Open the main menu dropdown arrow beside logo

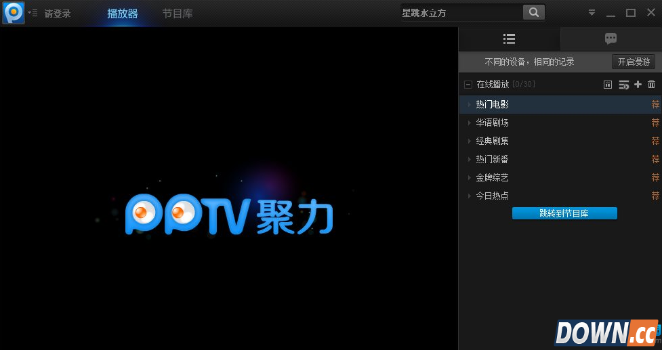33,13
